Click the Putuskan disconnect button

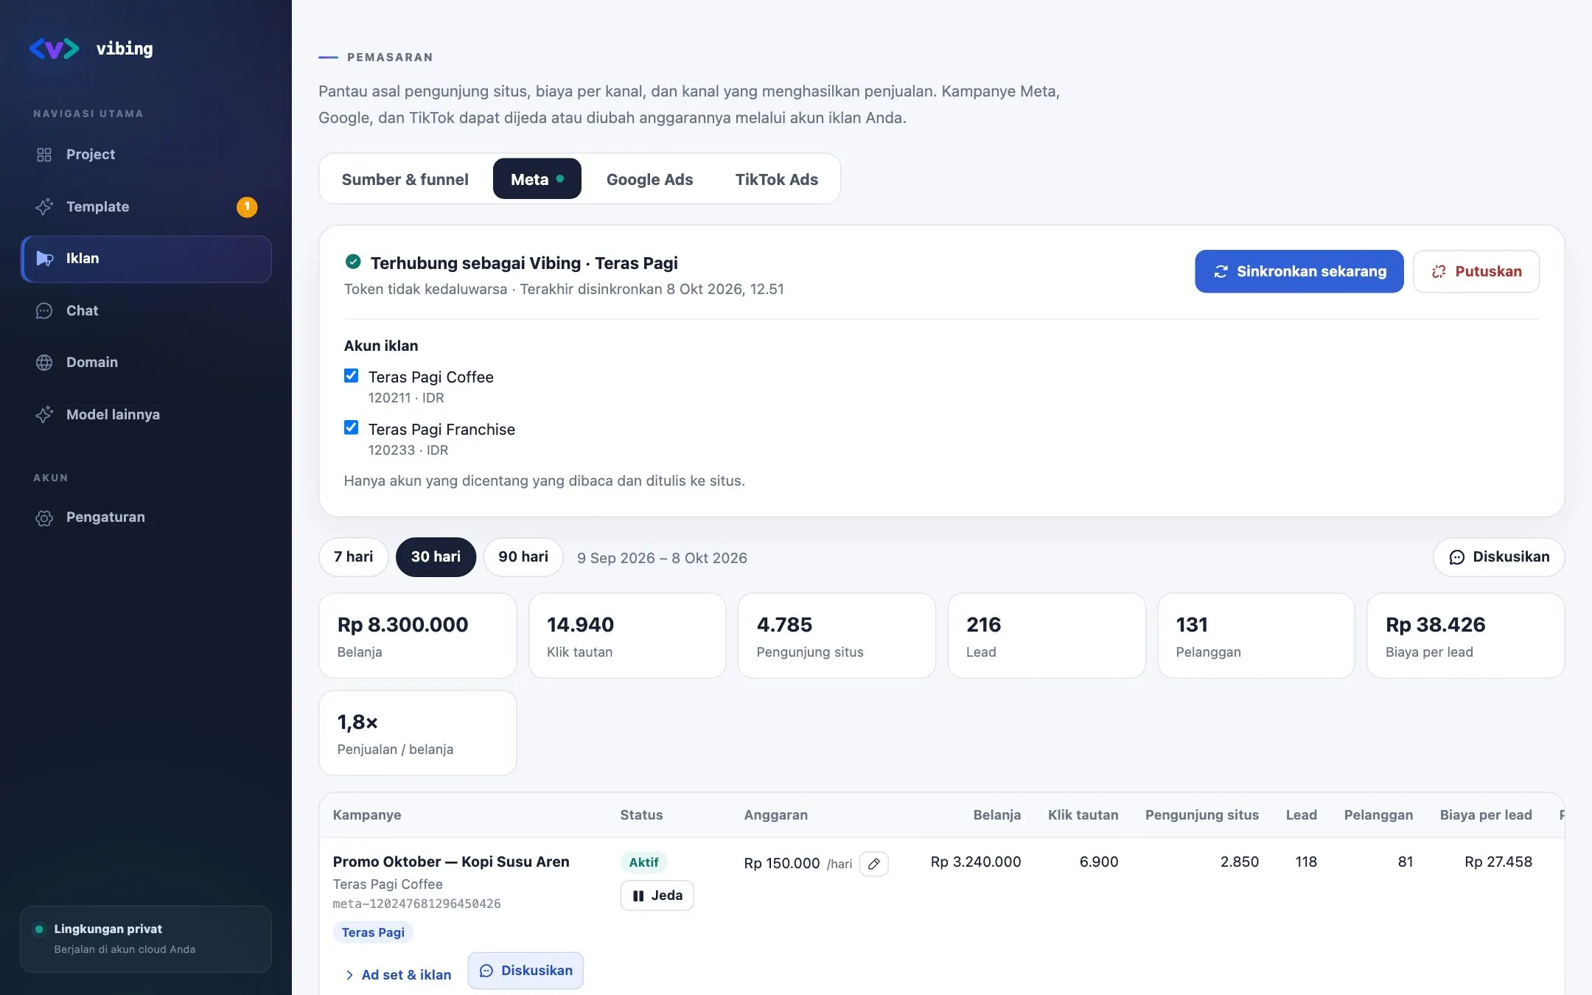pos(1476,271)
